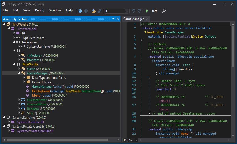Click the Navigate Backward arrow icon
237x144 pixels.
click(x=80, y=11)
